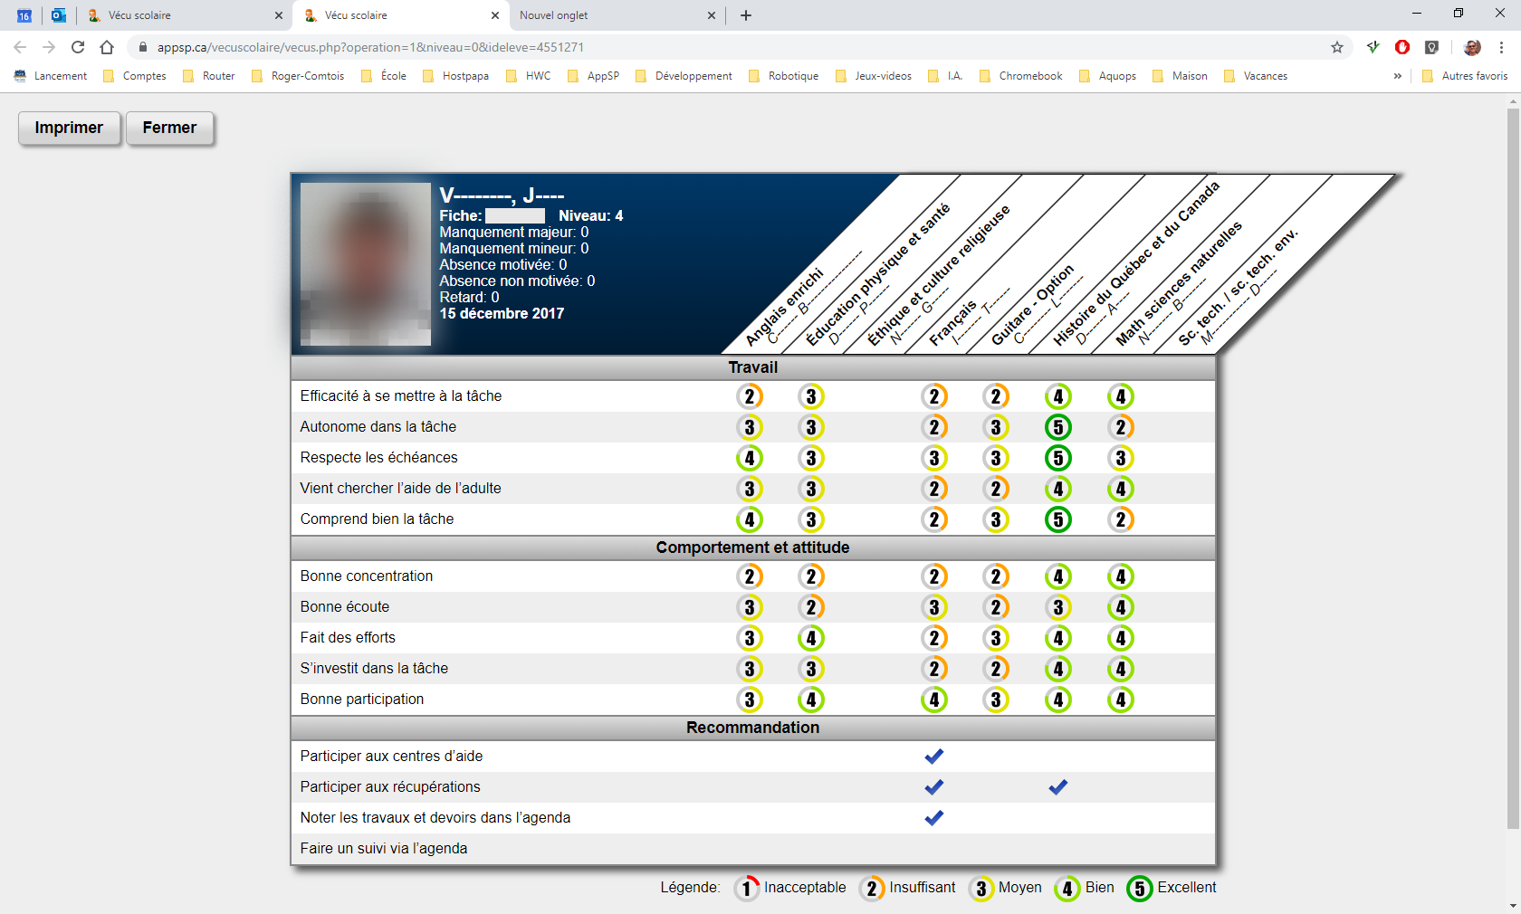Click the Travail section header
The height and width of the screenshot is (914, 1521).
point(753,367)
